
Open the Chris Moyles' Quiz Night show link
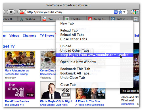coord(54,105)
